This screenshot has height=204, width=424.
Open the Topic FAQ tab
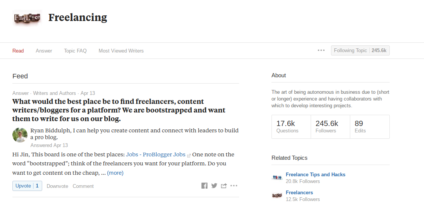coord(75,51)
